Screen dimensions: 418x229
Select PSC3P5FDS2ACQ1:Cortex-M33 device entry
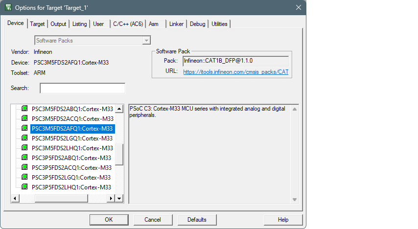tap(71, 167)
